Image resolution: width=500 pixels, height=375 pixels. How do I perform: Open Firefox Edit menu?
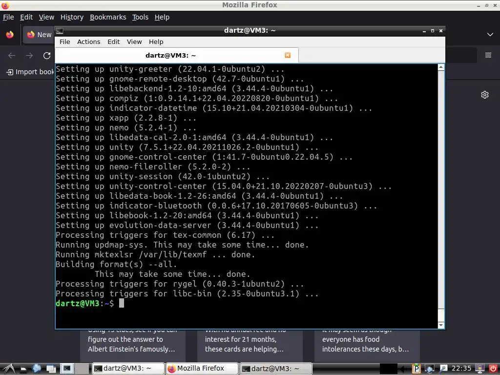[x=26, y=17]
